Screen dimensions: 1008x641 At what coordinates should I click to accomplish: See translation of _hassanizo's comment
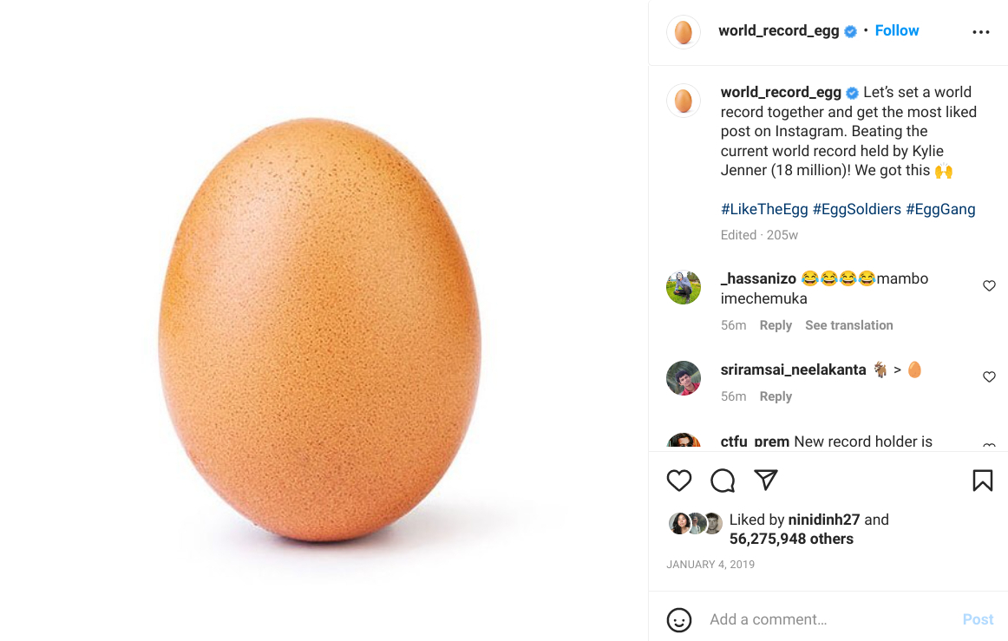click(848, 325)
